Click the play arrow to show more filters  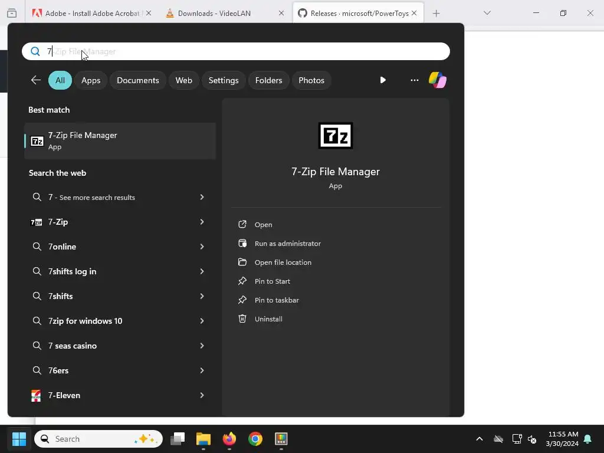[382, 80]
